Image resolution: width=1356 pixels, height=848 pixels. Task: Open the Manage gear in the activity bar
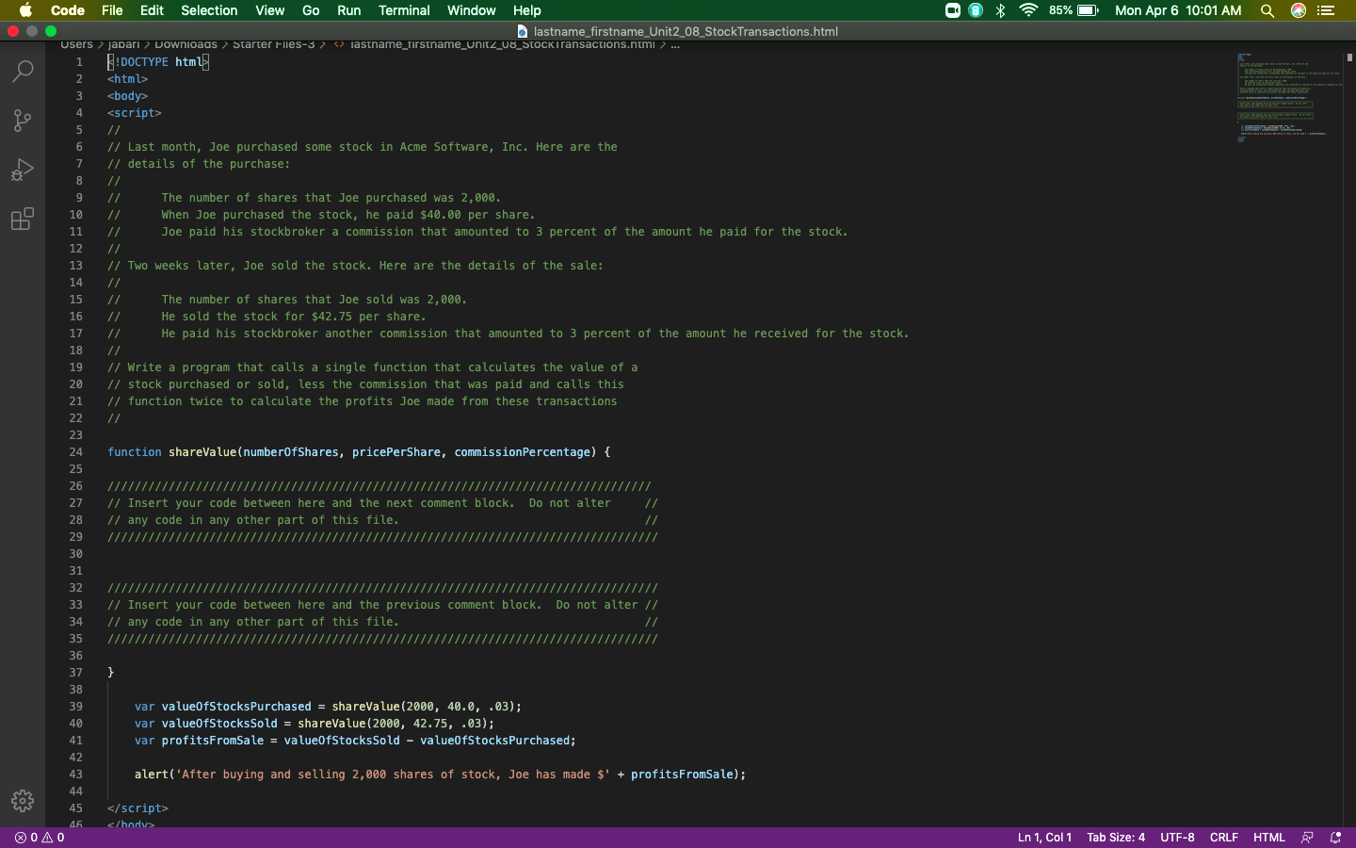[x=23, y=801]
